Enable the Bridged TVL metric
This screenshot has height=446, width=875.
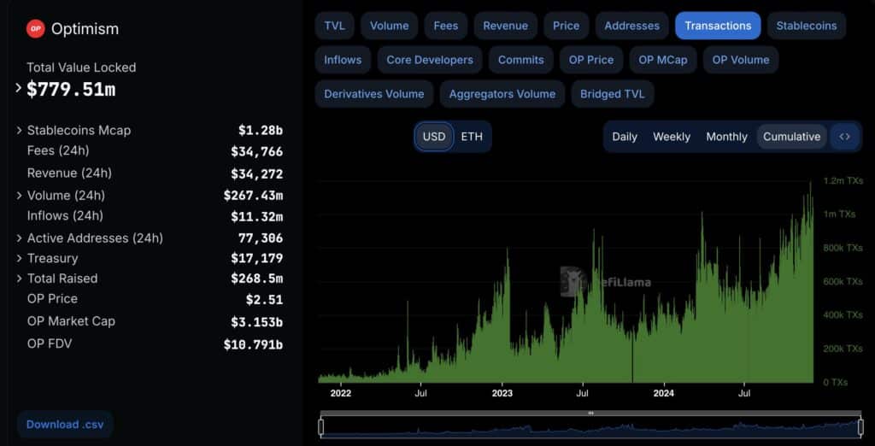[x=612, y=94]
